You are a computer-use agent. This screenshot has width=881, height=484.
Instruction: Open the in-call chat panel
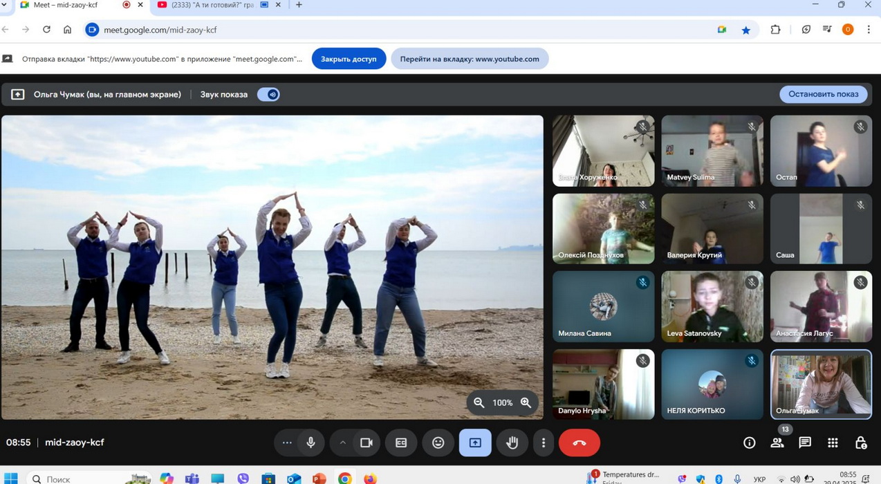[x=805, y=443]
